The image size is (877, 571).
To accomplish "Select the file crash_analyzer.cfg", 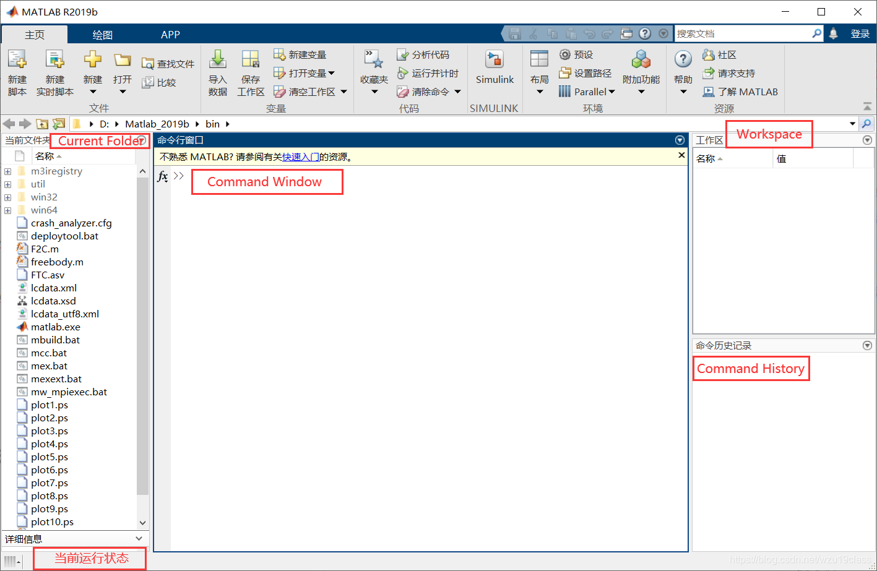I will coord(71,223).
